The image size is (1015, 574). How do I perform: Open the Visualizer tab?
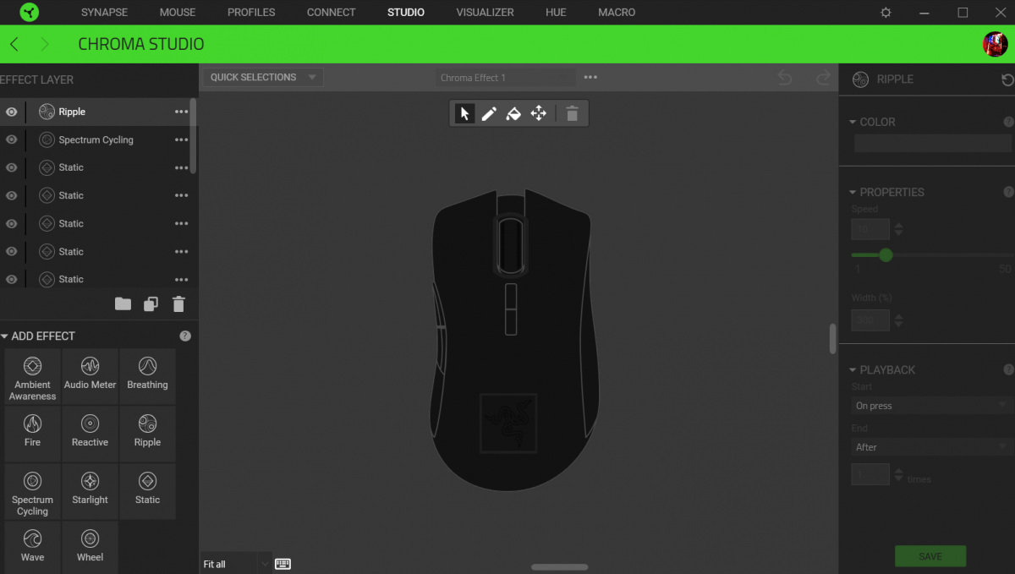485,13
